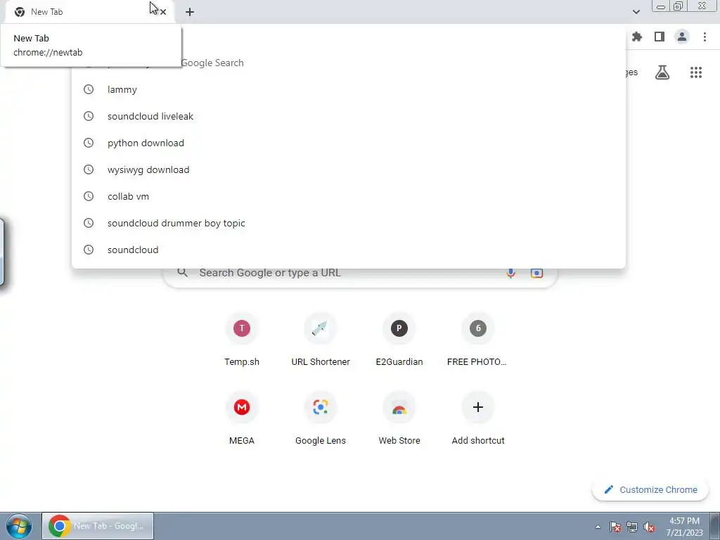The image size is (720, 540).
Task: Close the New Tab tab
Action: coord(163,12)
